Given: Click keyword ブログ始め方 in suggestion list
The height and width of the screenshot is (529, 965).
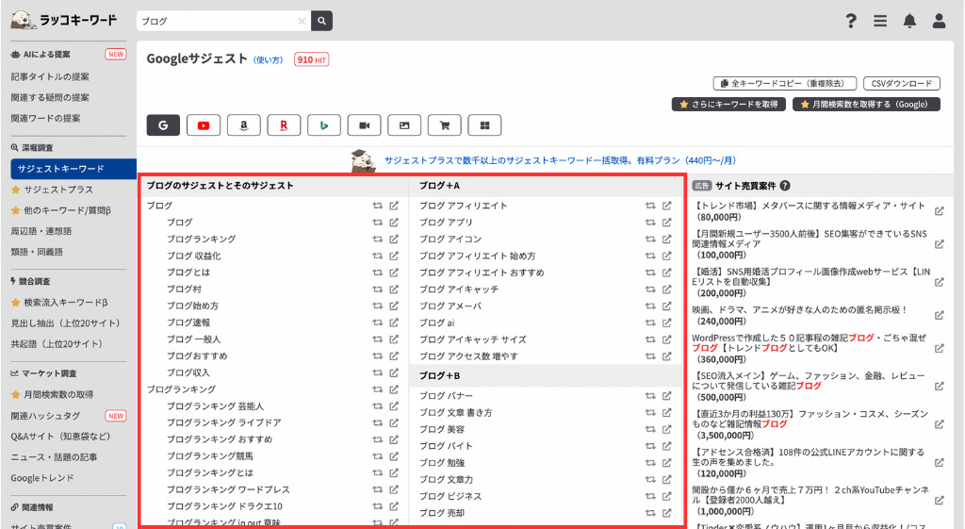Looking at the screenshot, I should (x=192, y=306).
